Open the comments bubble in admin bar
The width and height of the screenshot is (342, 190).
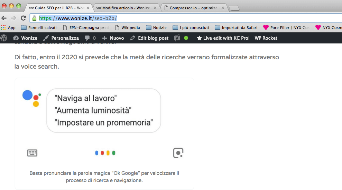(x=90, y=38)
